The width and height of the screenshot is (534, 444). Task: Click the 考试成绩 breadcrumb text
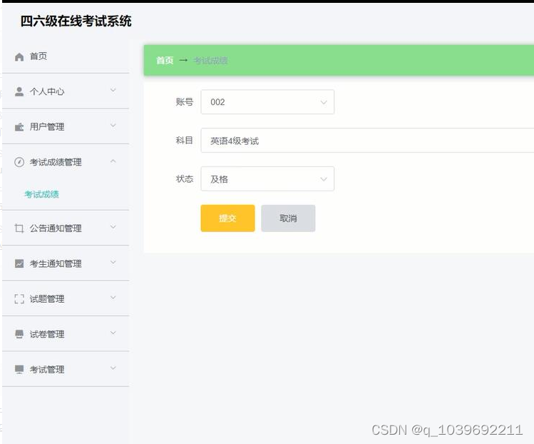[x=210, y=61]
